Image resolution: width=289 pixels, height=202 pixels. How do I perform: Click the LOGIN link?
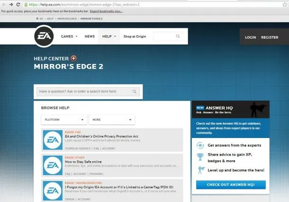coord(250,37)
